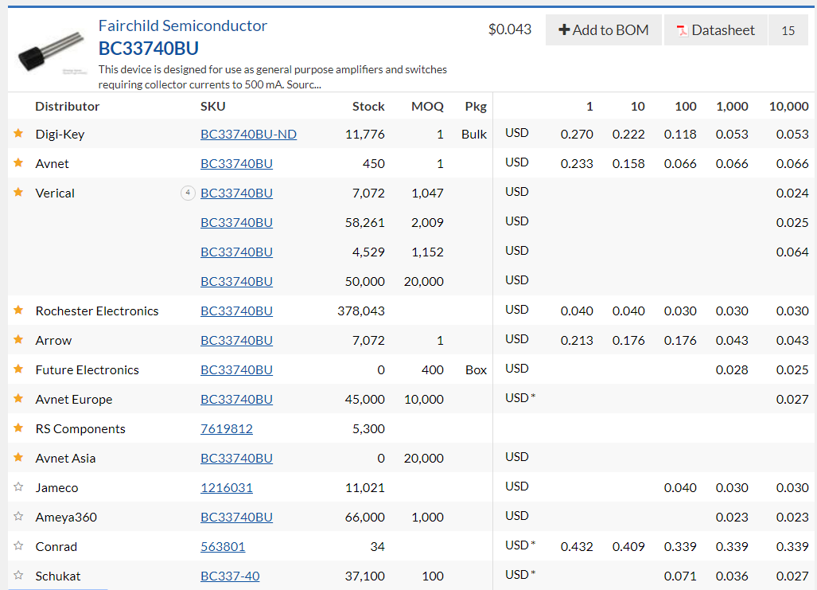Toggle the star next to Digi-Key
Screen dimensions: 817x590
tap(18, 134)
